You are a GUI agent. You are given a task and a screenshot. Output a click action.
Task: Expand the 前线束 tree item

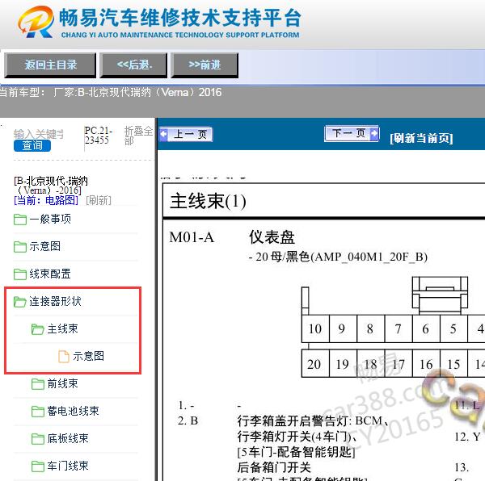[62, 383]
